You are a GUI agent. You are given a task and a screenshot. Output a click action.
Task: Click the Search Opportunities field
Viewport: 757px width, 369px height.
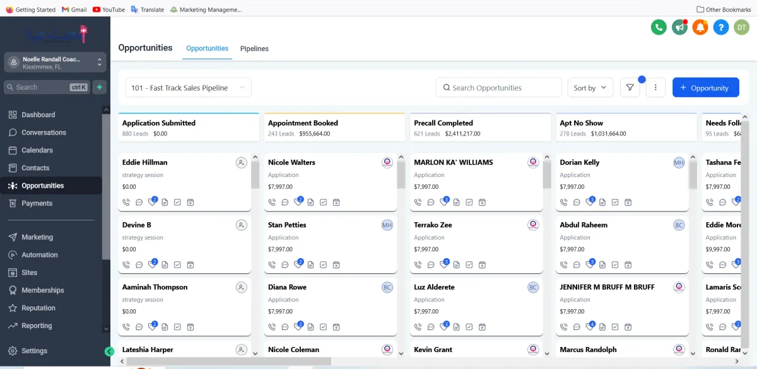tap(498, 88)
